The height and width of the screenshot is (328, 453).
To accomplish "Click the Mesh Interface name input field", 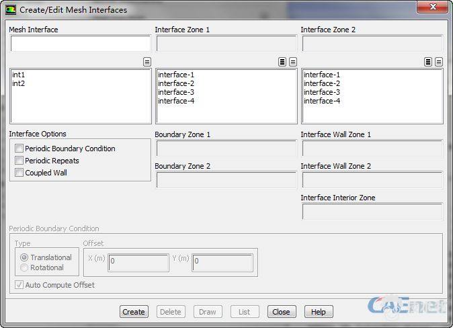I will [x=81, y=44].
